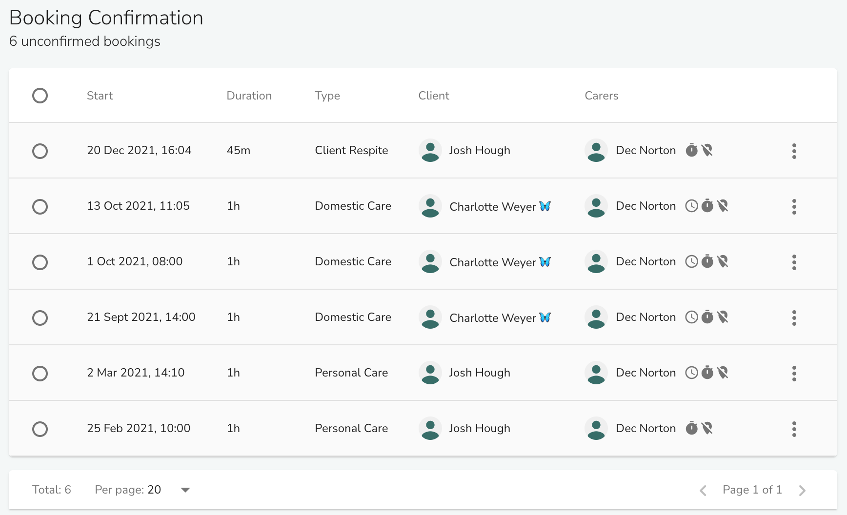Open more options for 20 Dec 2021 booking
Screen dimensions: 847x515
pos(794,151)
